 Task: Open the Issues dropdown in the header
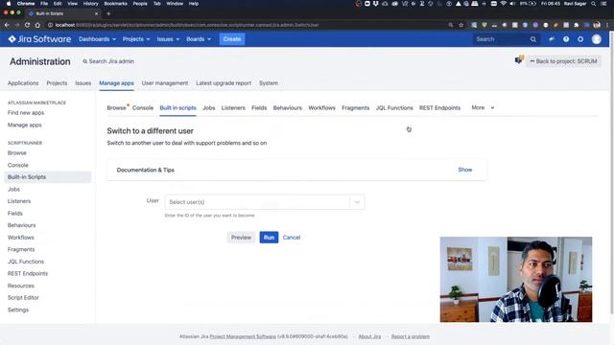tap(168, 39)
